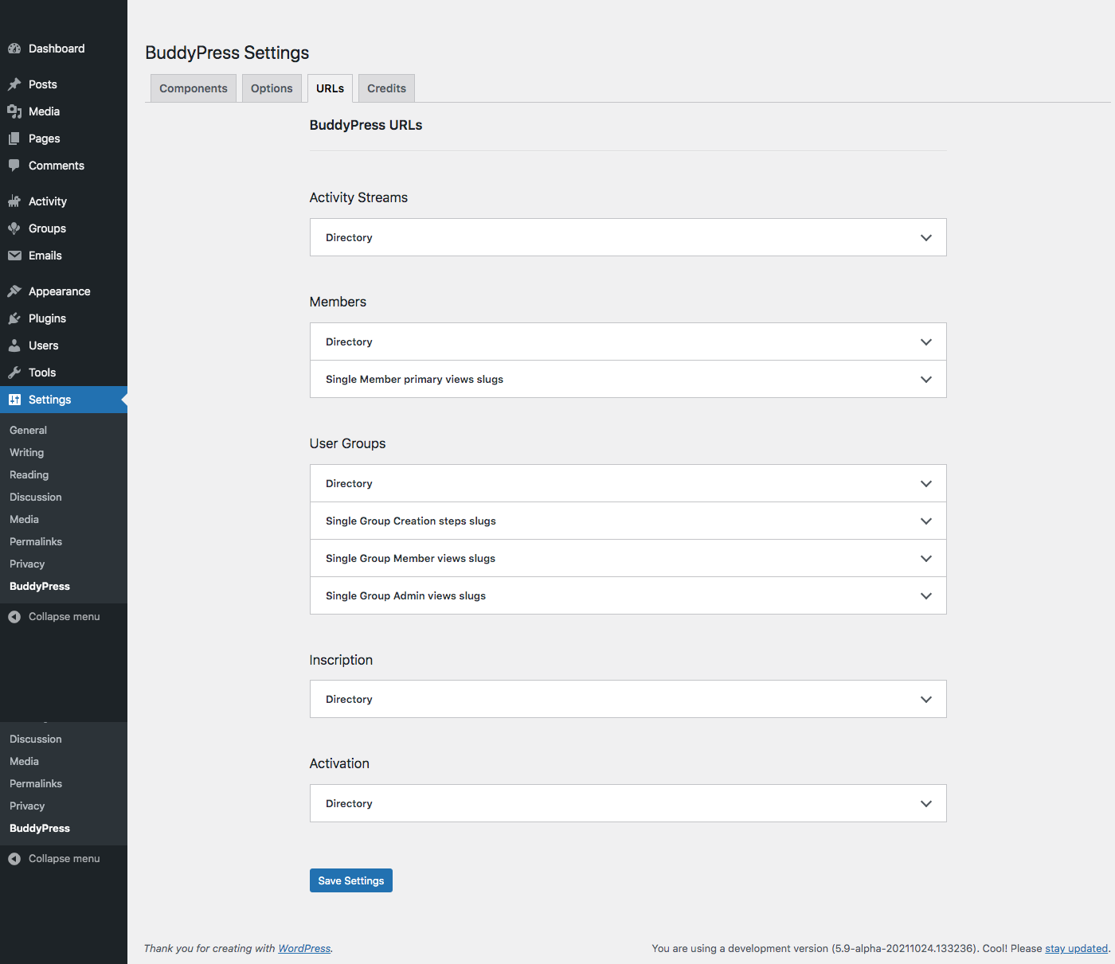Click the User Groups section heading

pos(347,443)
